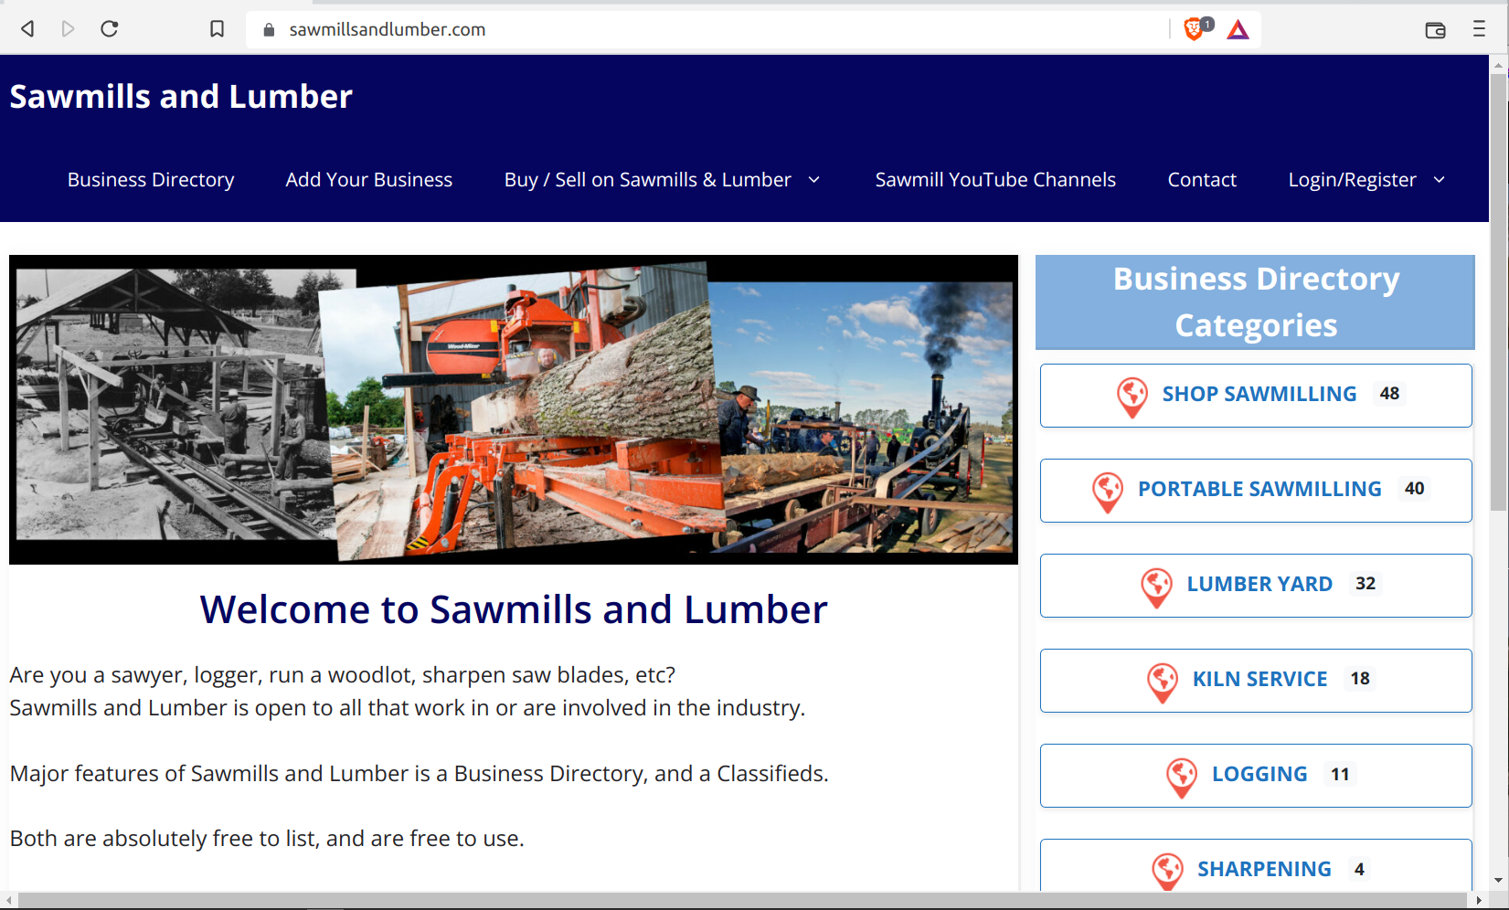Click the 18 count badge on Kiln Service
1509x910 pixels.
coord(1360,679)
